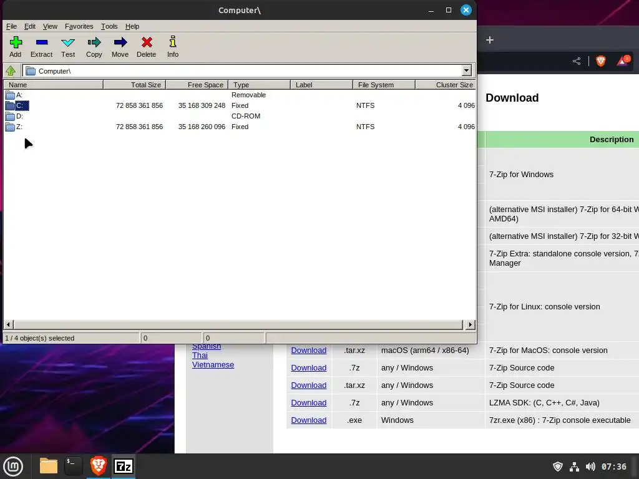Click the horizontal scrollbar left arrow

pos(9,324)
